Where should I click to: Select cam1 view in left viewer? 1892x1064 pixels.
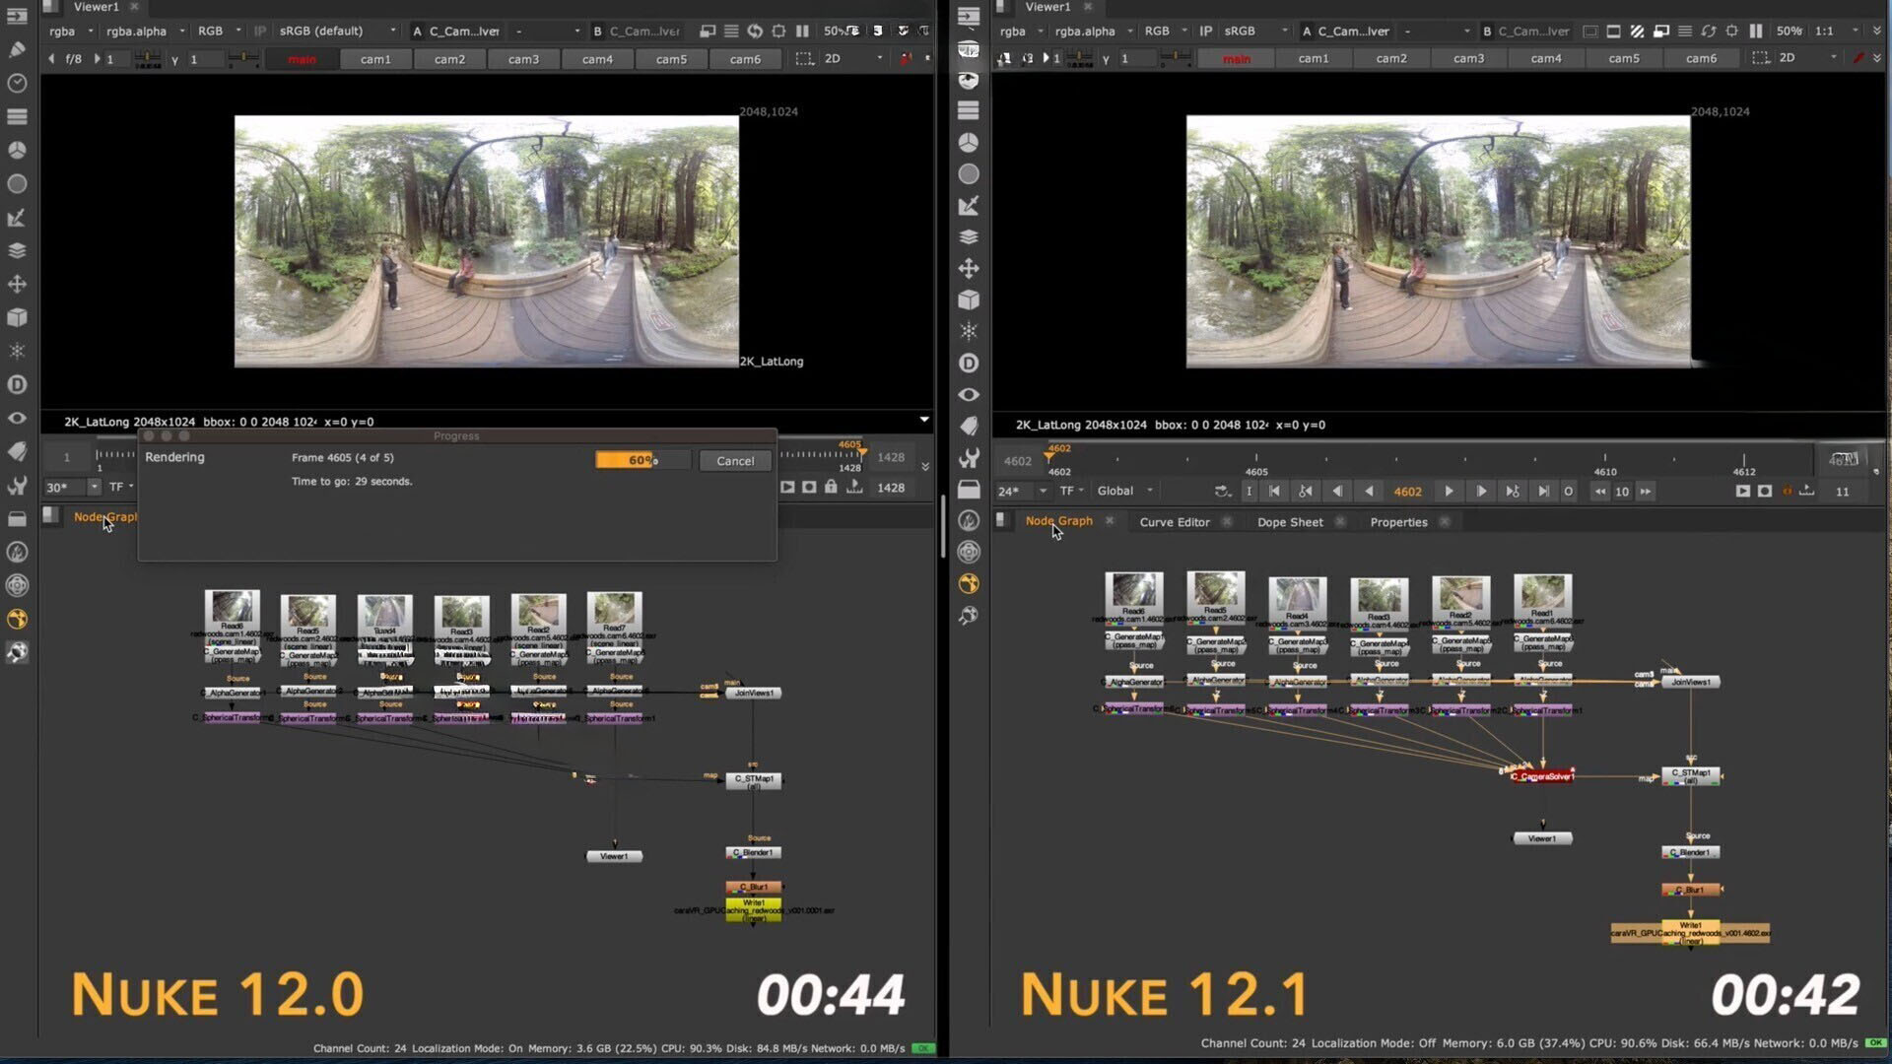[x=375, y=59]
